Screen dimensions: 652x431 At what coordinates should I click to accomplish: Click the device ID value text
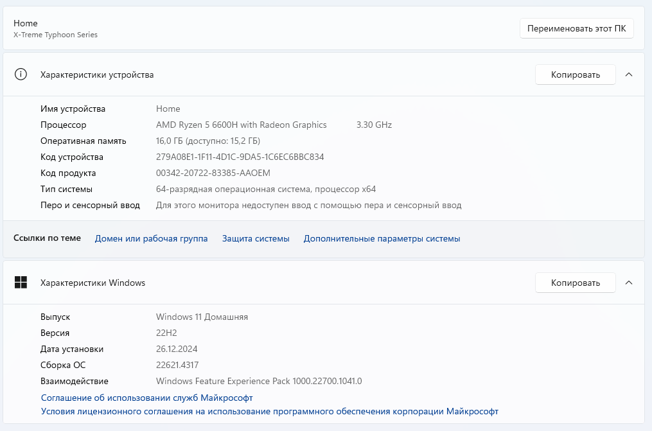[240, 157]
